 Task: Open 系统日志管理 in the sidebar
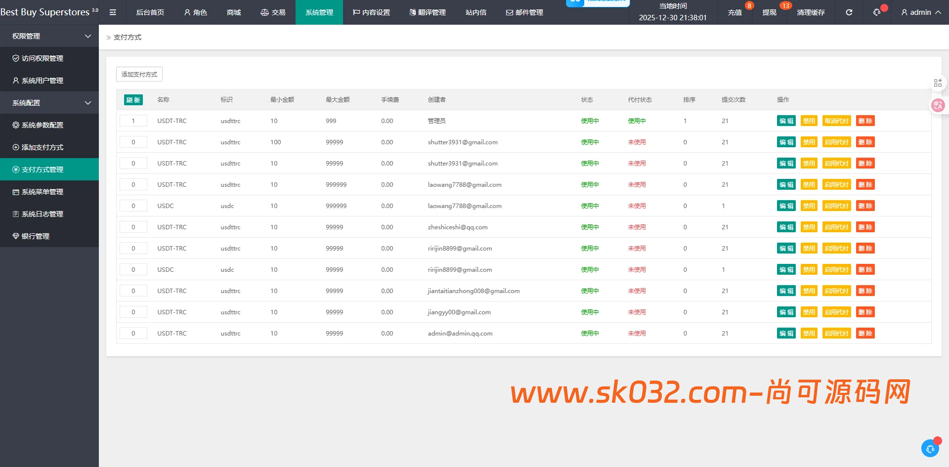tap(43, 214)
